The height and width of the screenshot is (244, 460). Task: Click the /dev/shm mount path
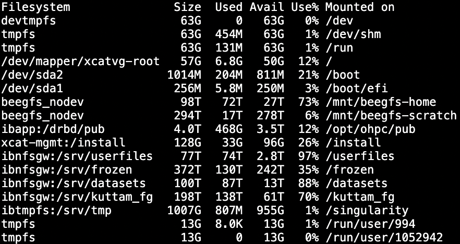353,34
